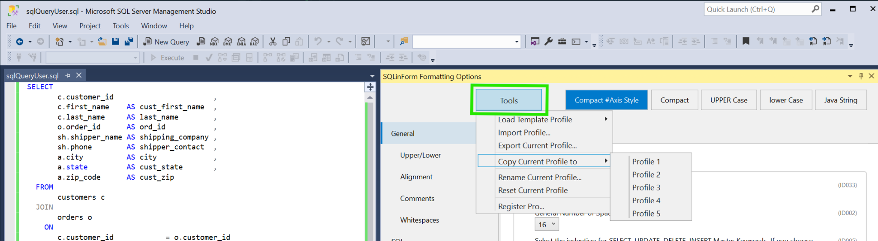Open the indentation value 16 dropdown
The height and width of the screenshot is (241, 878).
[x=547, y=224]
